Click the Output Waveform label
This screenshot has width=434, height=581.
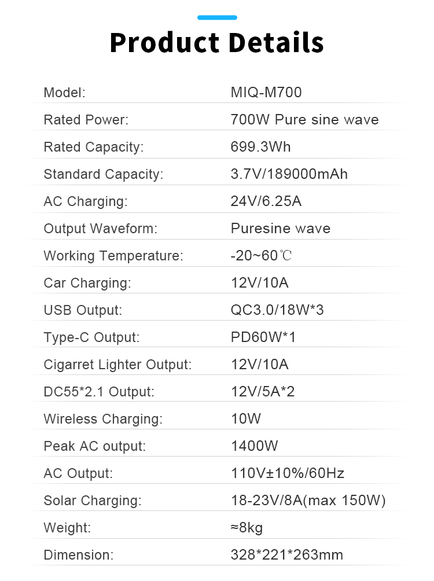pos(100,229)
